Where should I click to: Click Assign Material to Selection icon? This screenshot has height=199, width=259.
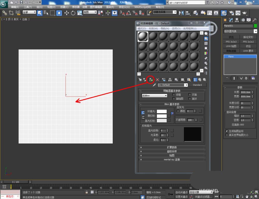151,80
